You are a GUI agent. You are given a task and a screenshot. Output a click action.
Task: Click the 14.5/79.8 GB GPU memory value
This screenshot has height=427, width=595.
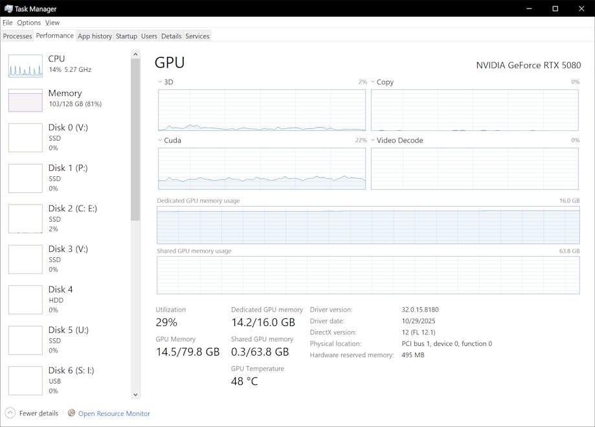click(188, 352)
